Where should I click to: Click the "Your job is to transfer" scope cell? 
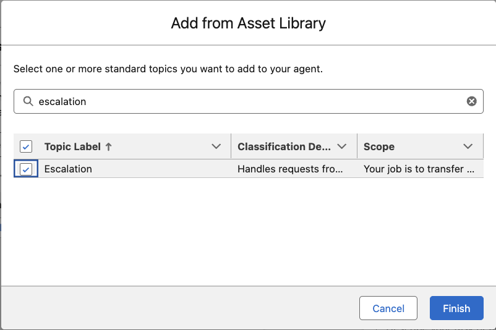[x=418, y=169]
